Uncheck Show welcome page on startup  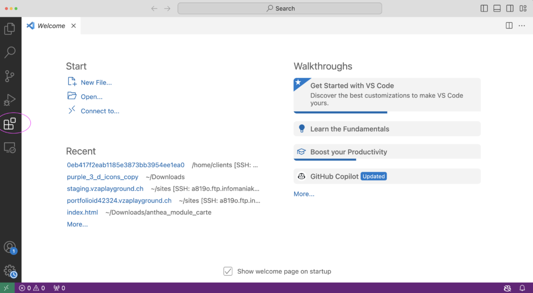(228, 271)
